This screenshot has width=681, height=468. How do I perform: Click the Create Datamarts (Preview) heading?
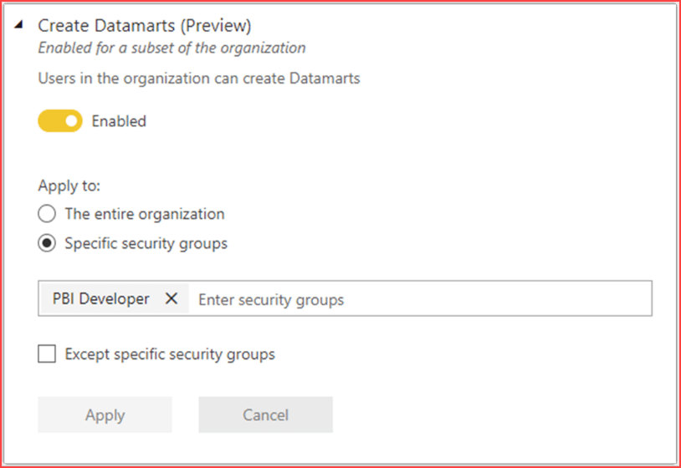tap(144, 26)
